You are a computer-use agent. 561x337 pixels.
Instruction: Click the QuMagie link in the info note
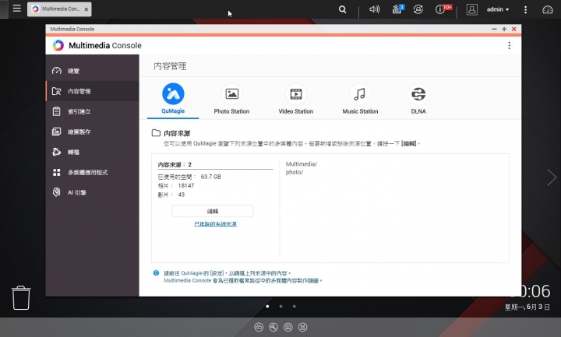point(192,273)
